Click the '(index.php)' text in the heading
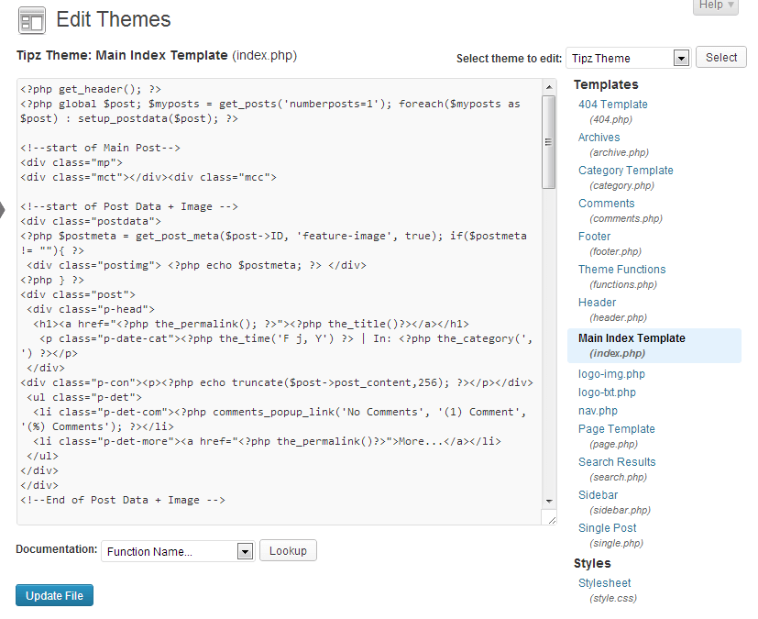The height and width of the screenshot is (619, 758). pyautogui.click(x=264, y=55)
